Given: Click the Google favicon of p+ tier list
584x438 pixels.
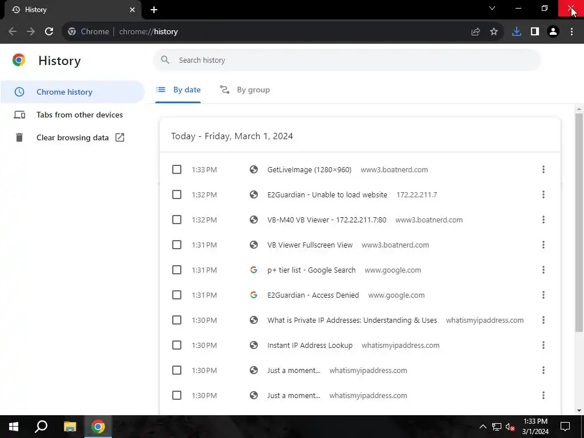Looking at the screenshot, I should pos(254,270).
